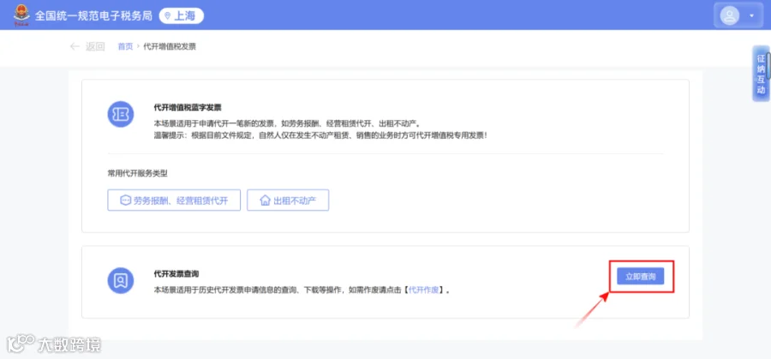Image resolution: width=771 pixels, height=359 pixels.
Task: Click the house icon in 出租不动产 button
Action: [265, 200]
